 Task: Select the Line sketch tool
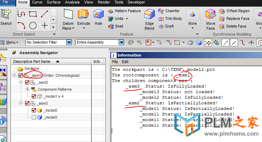tap(44, 14)
